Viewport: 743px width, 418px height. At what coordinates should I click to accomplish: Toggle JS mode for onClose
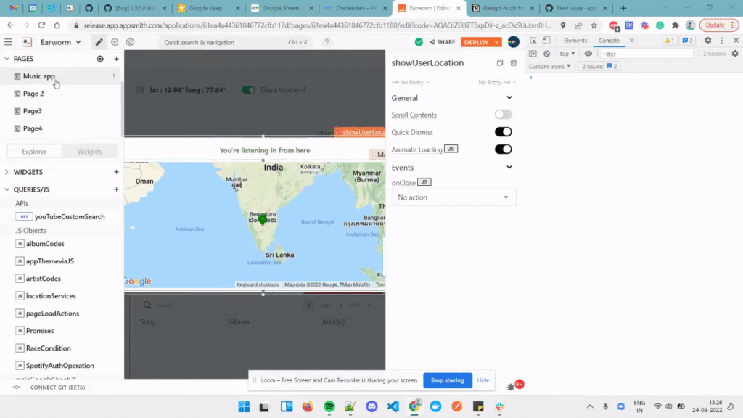coord(424,182)
